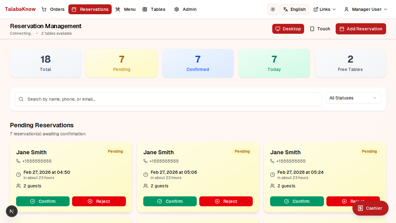Viewport: 396px width, 223px height.
Task: Click the Pending statistics card
Action: click(x=122, y=63)
